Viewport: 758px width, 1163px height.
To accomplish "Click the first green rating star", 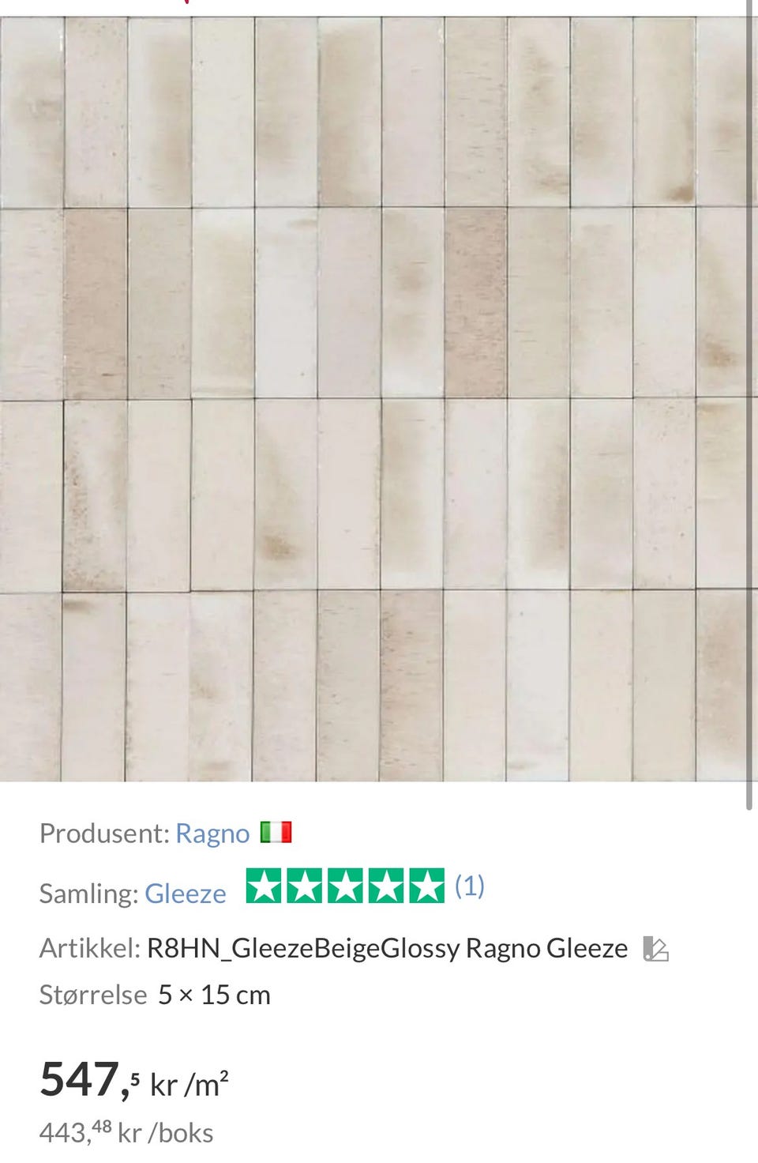I will coord(264,886).
